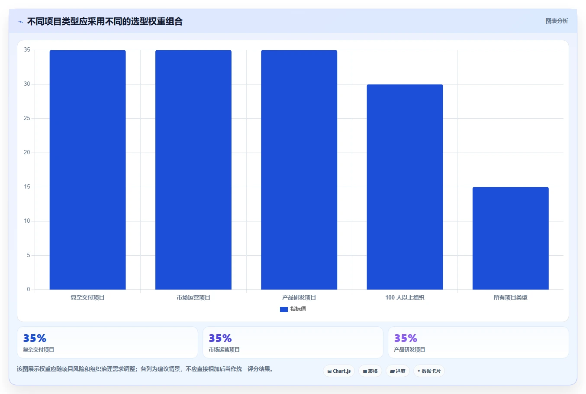The height and width of the screenshot is (394, 586).
Task: Click the y-axis value 20
Action: pyautogui.click(x=27, y=153)
